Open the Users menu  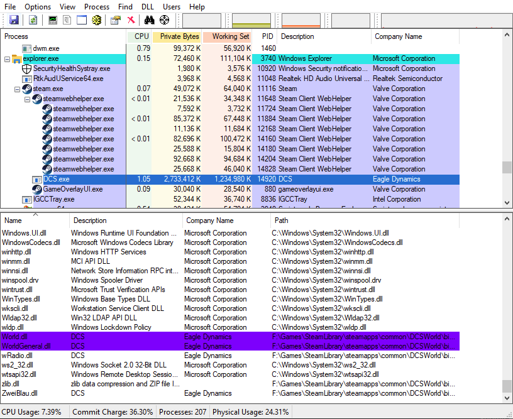coord(172,7)
